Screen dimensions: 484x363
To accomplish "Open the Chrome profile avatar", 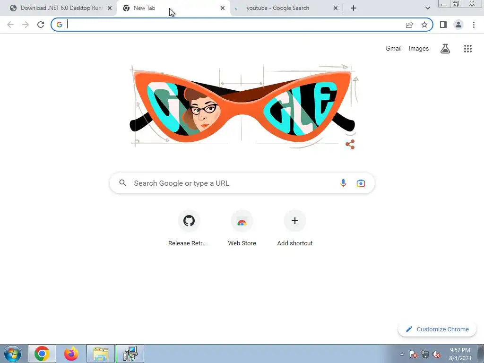I will pyautogui.click(x=458, y=25).
